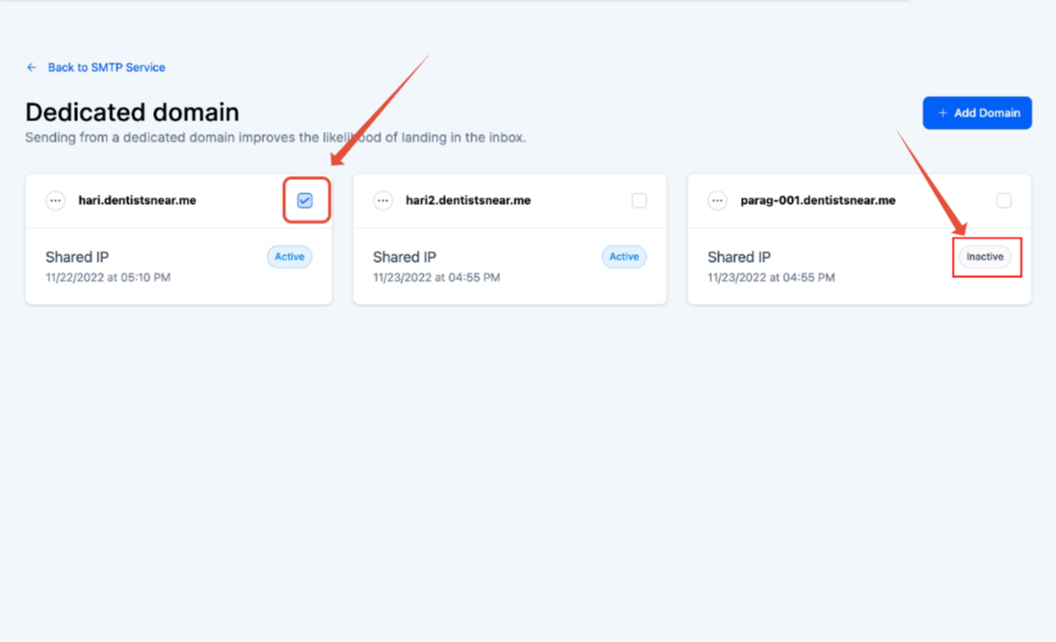Click Active badge on hari2.dentistsnear.me card
This screenshot has width=1056, height=642.
click(623, 257)
